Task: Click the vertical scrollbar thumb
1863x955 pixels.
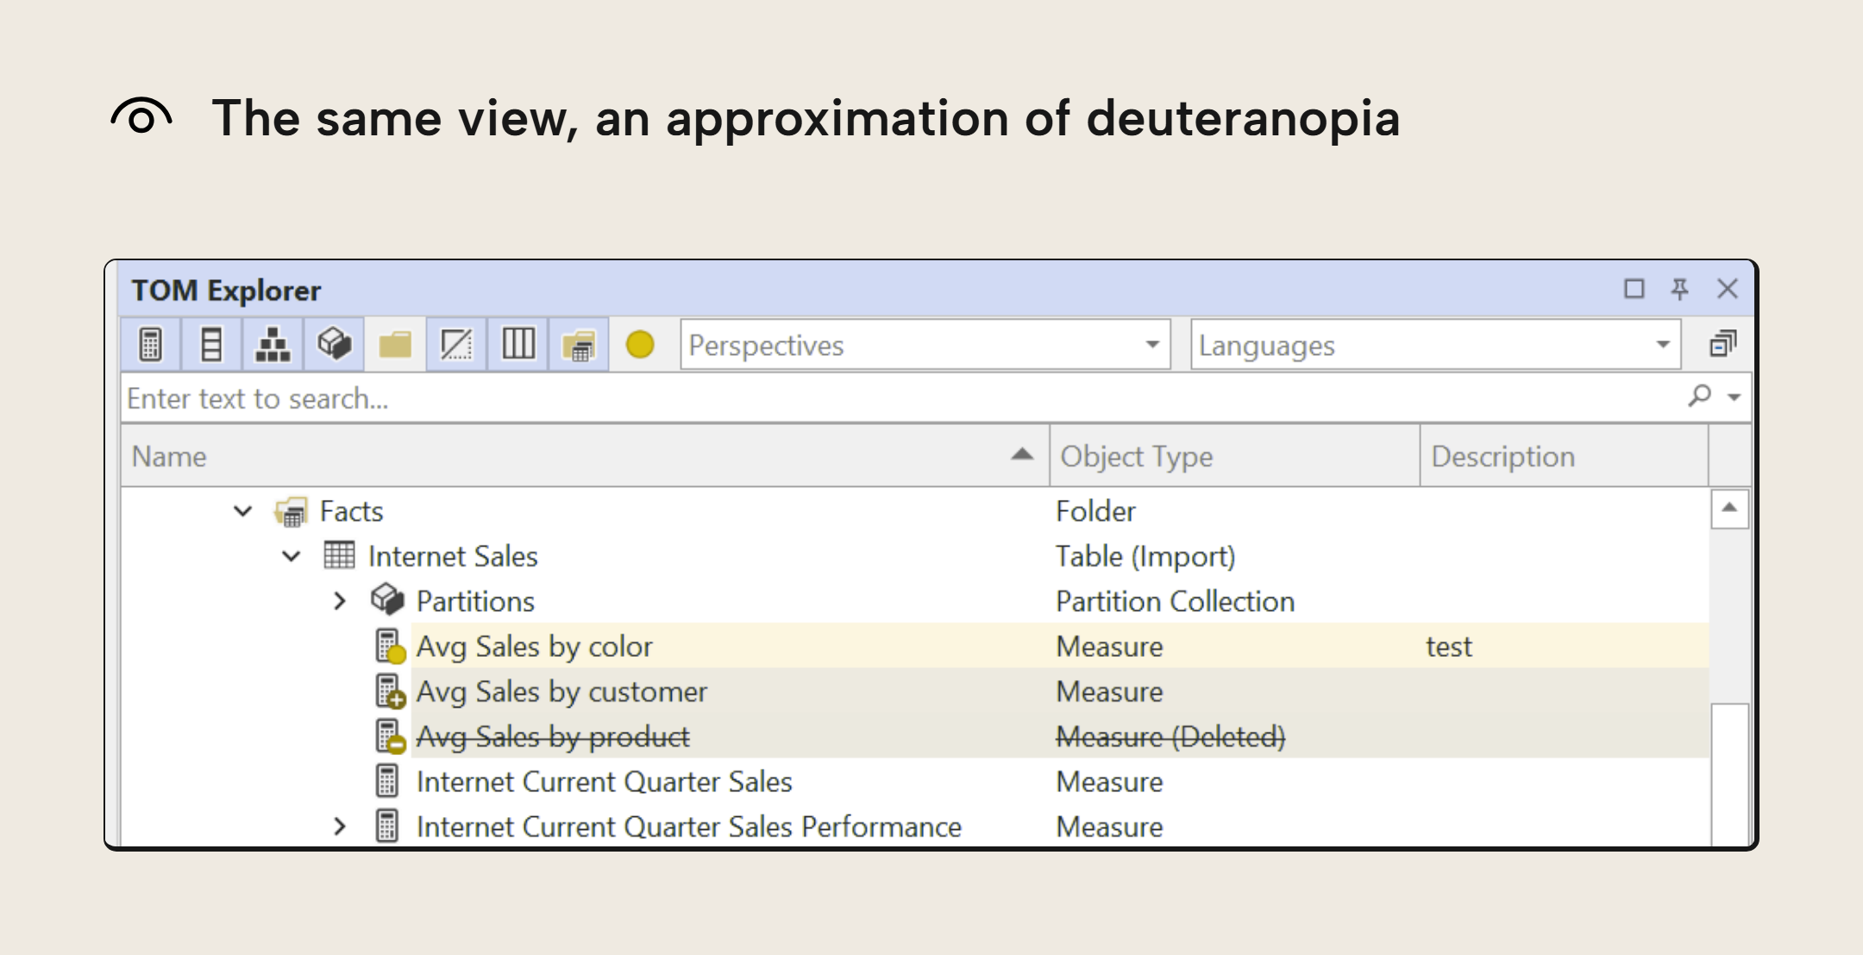Action: point(1729,773)
